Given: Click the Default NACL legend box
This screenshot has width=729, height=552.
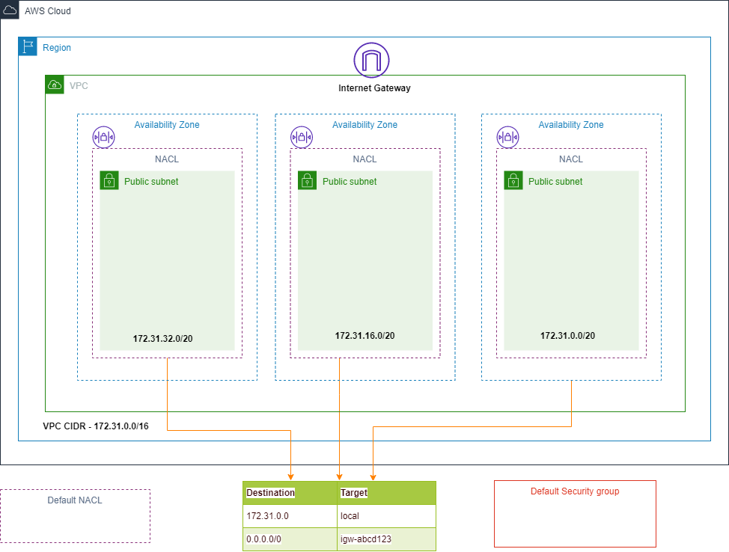Looking at the screenshot, I should pos(76,516).
